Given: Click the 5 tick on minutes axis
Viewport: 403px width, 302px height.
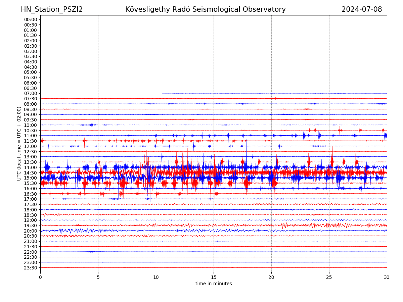Looking at the screenshot, I should pyautogui.click(x=98, y=278).
